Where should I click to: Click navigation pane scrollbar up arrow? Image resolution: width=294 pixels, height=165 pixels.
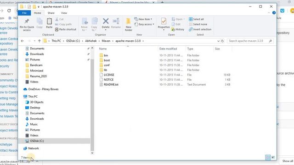[92, 48]
